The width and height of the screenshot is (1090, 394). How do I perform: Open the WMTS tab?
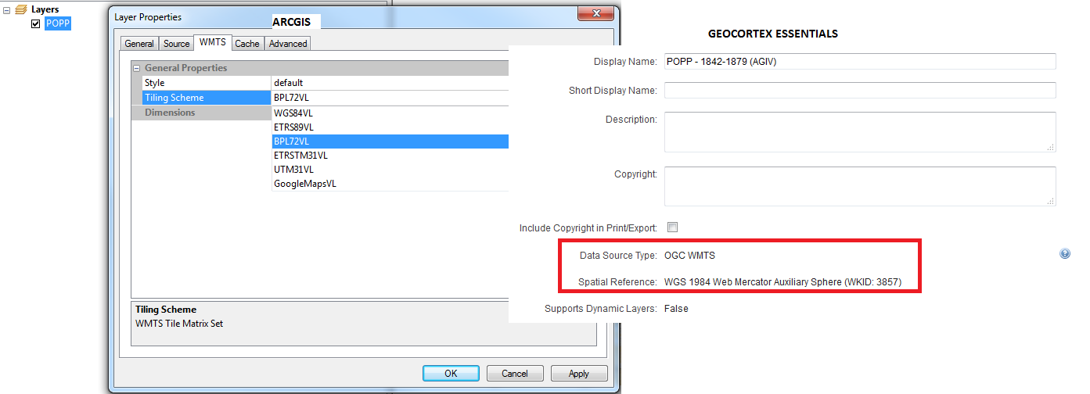pos(213,41)
